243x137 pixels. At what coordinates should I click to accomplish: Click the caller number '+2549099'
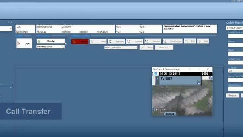point(66,27)
